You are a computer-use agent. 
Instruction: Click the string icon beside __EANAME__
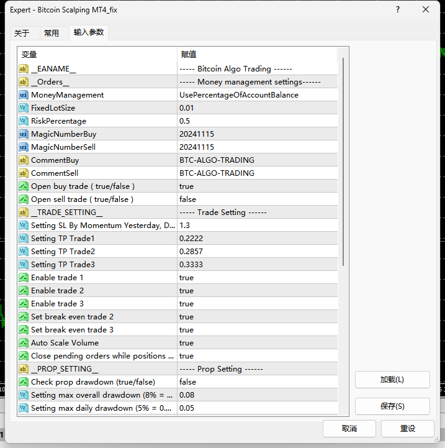click(24, 69)
